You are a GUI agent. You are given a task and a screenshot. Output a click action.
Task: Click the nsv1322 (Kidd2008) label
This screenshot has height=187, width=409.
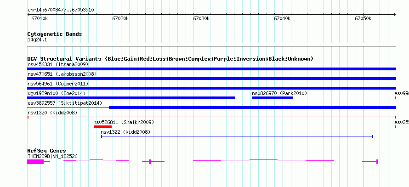point(125,132)
